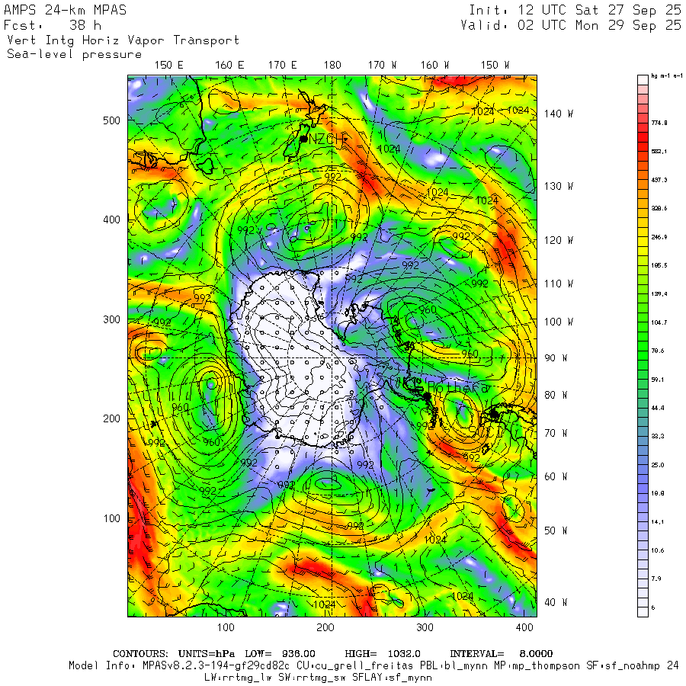Click the '60 W' longitude label
686x686 pixels.
click(x=556, y=476)
